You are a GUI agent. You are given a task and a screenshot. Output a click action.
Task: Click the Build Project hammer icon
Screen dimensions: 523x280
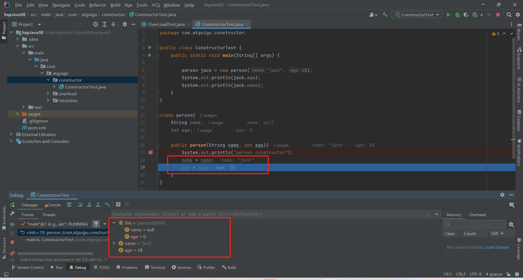[x=385, y=15]
